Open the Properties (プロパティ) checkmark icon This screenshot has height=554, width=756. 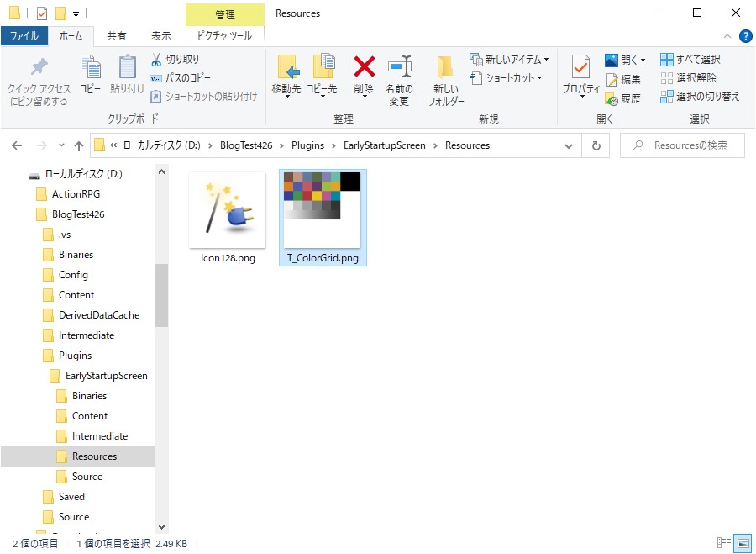click(x=580, y=66)
